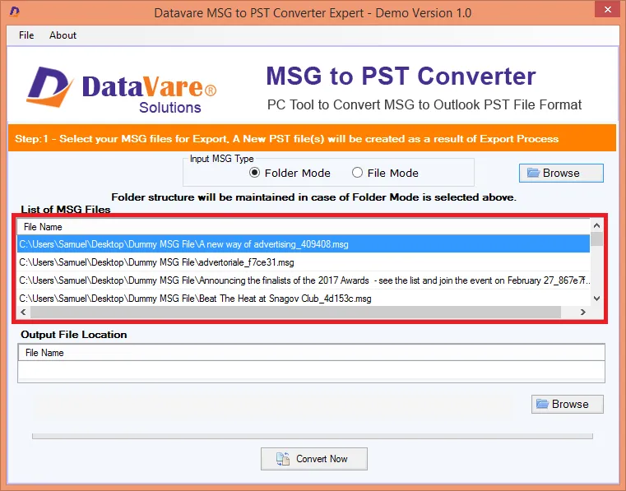Click the left arrow of the horizontal scrollbar

pos(23,313)
